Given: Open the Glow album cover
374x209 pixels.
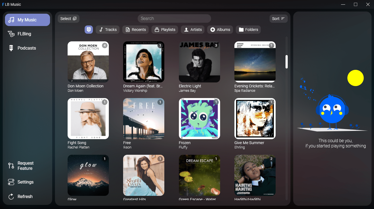Looking at the screenshot, I should point(88,175).
